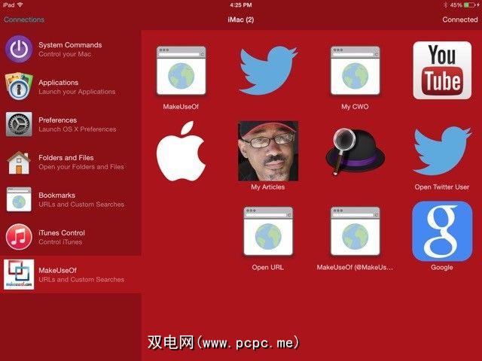Viewport: 482px width, 361px height.
Task: Open Folders and Files house icon
Action: pyautogui.click(x=19, y=162)
